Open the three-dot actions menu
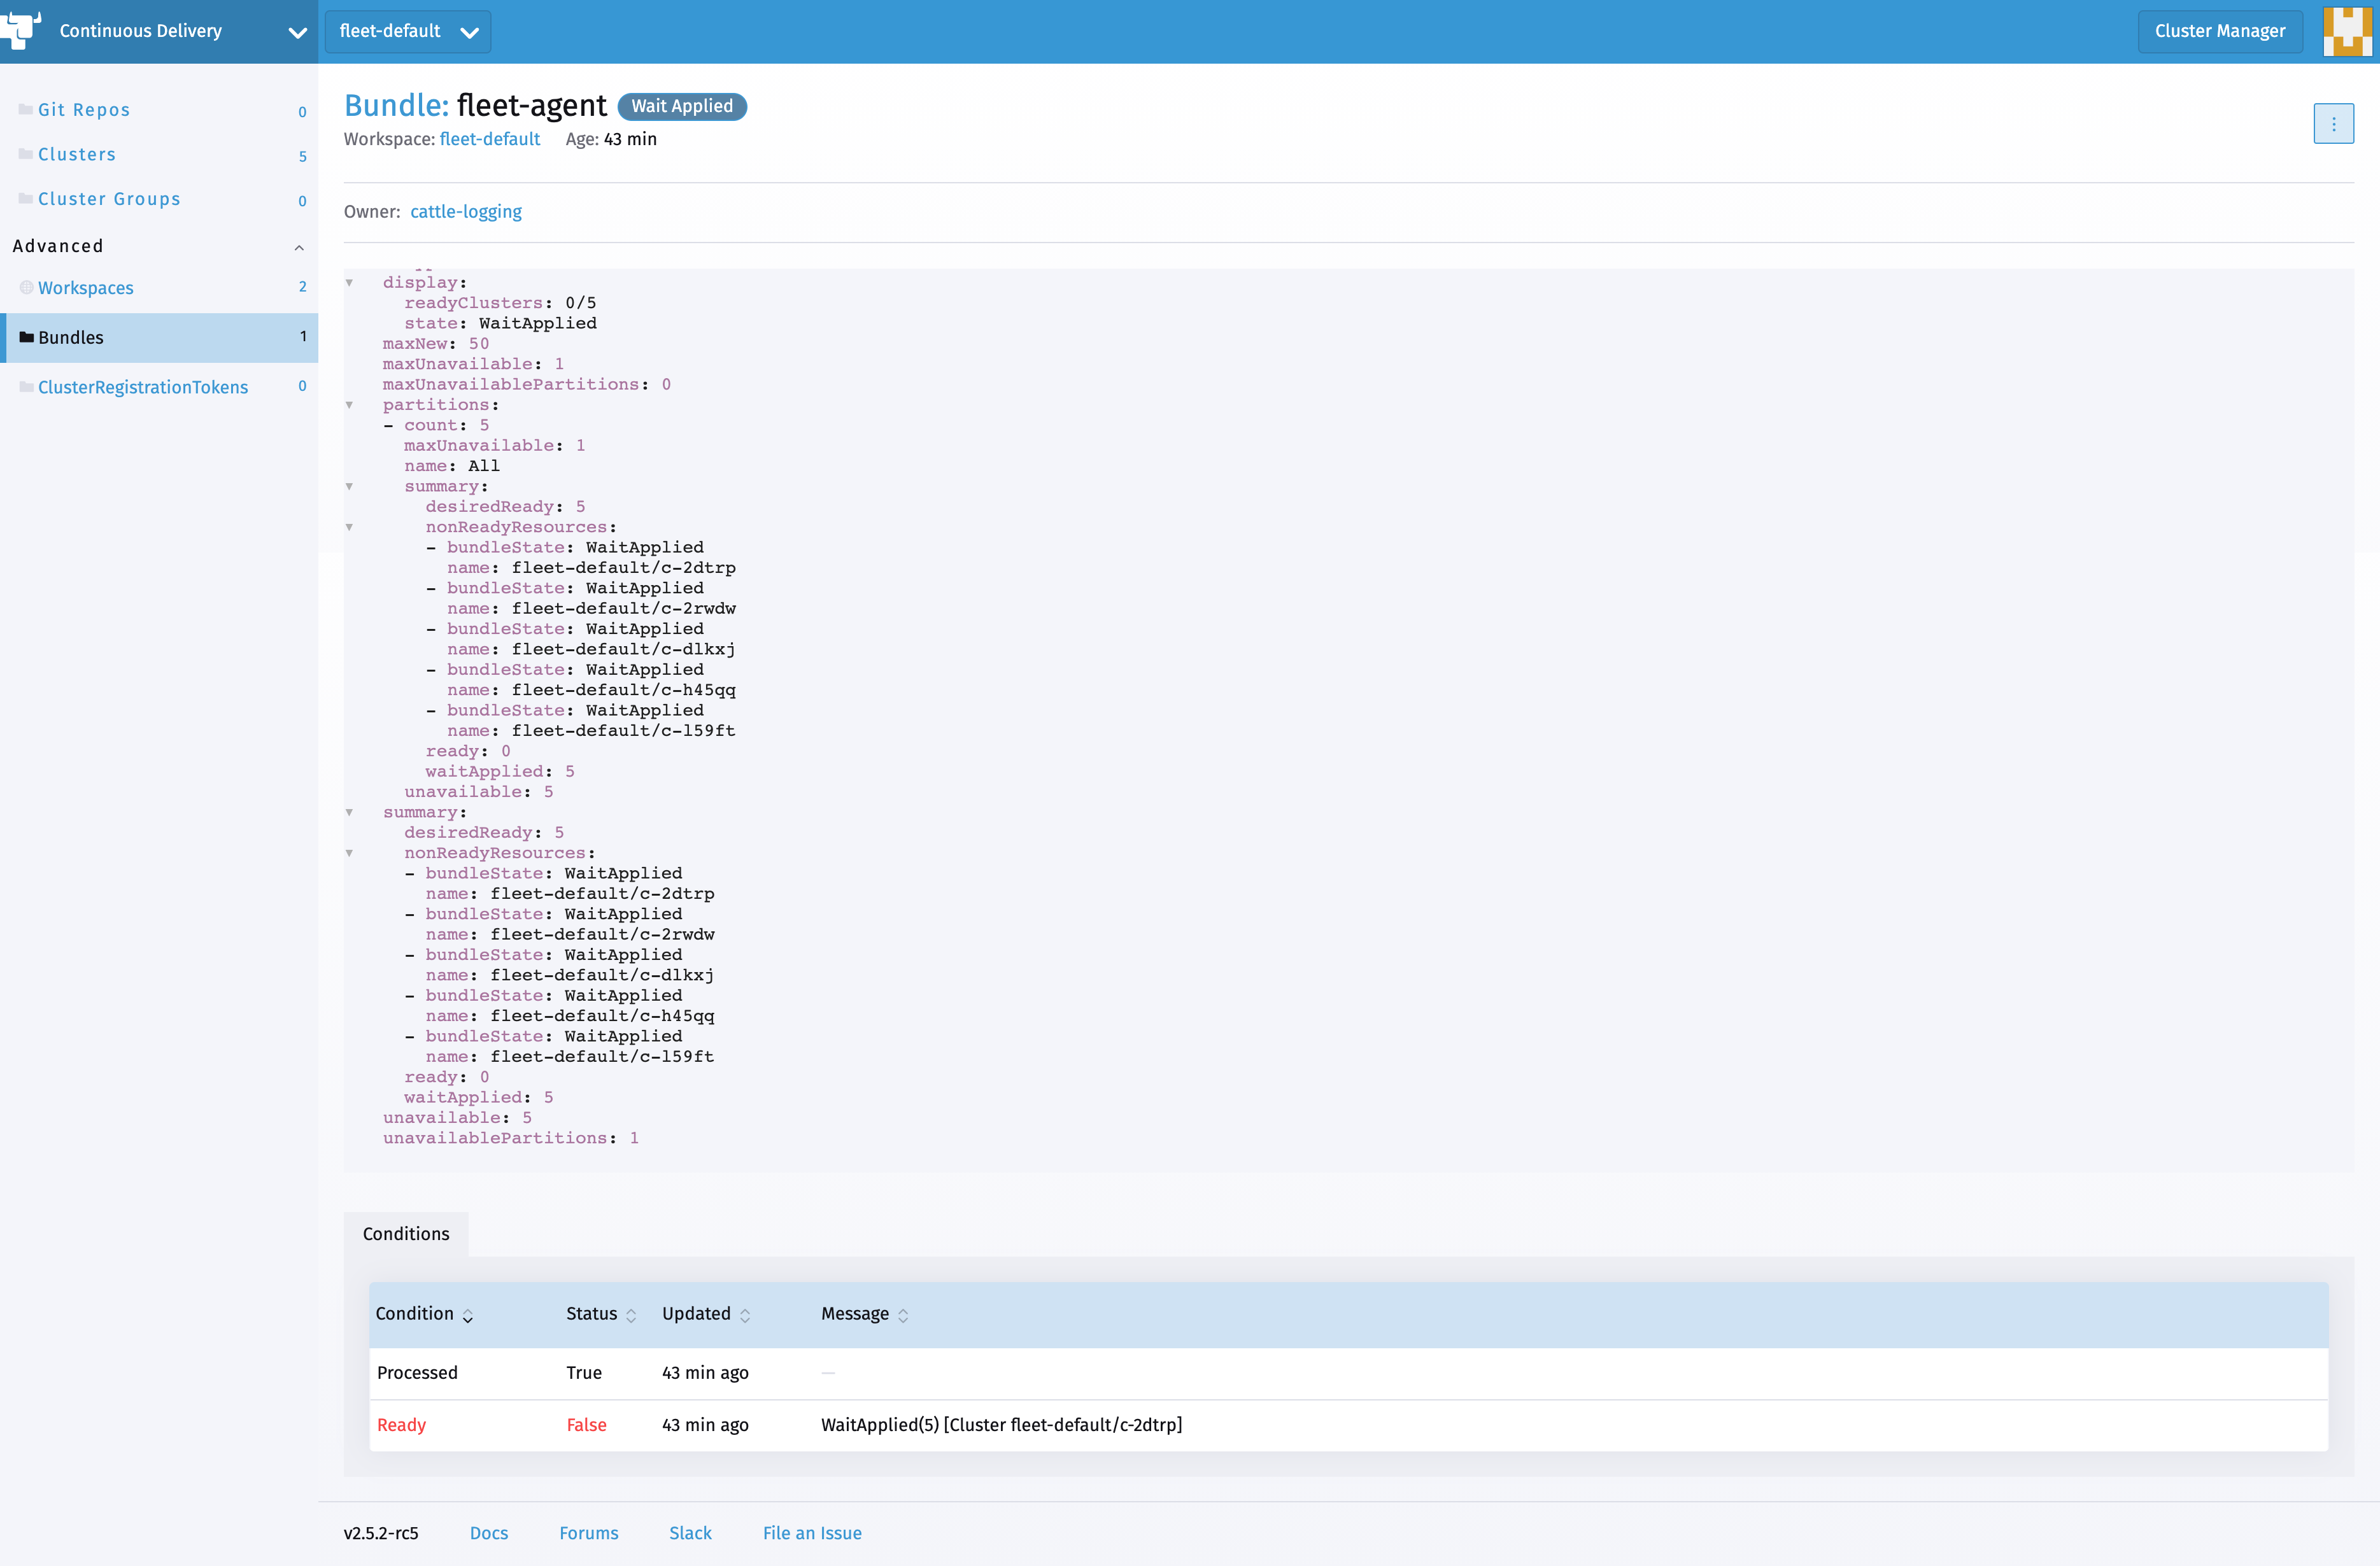The image size is (2380, 1566). [x=2334, y=124]
